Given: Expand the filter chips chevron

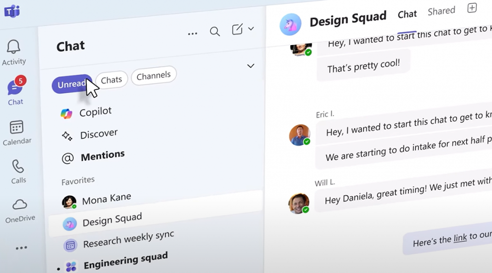Looking at the screenshot, I should (x=250, y=66).
